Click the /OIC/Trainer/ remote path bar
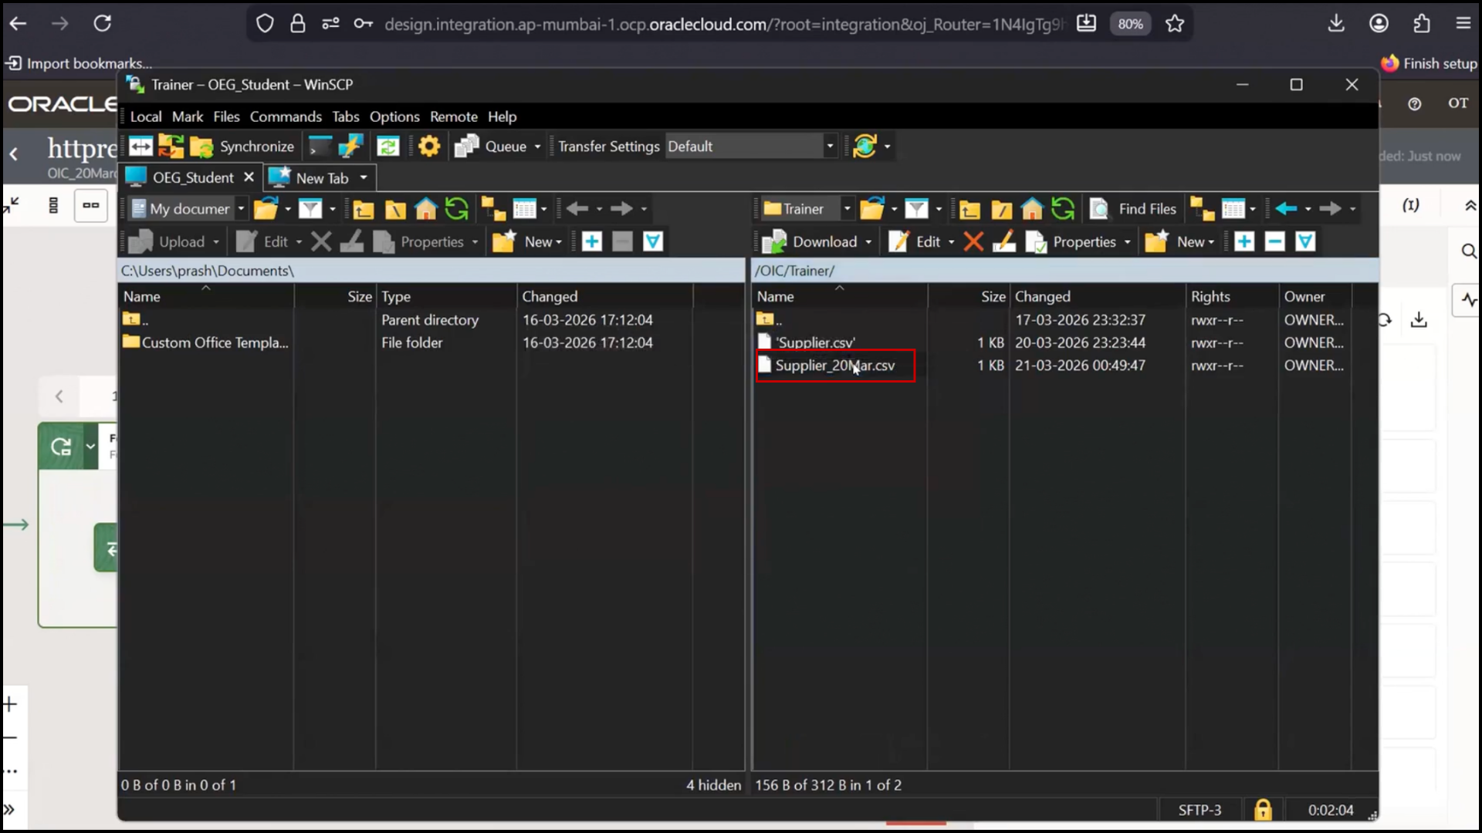 1065,271
